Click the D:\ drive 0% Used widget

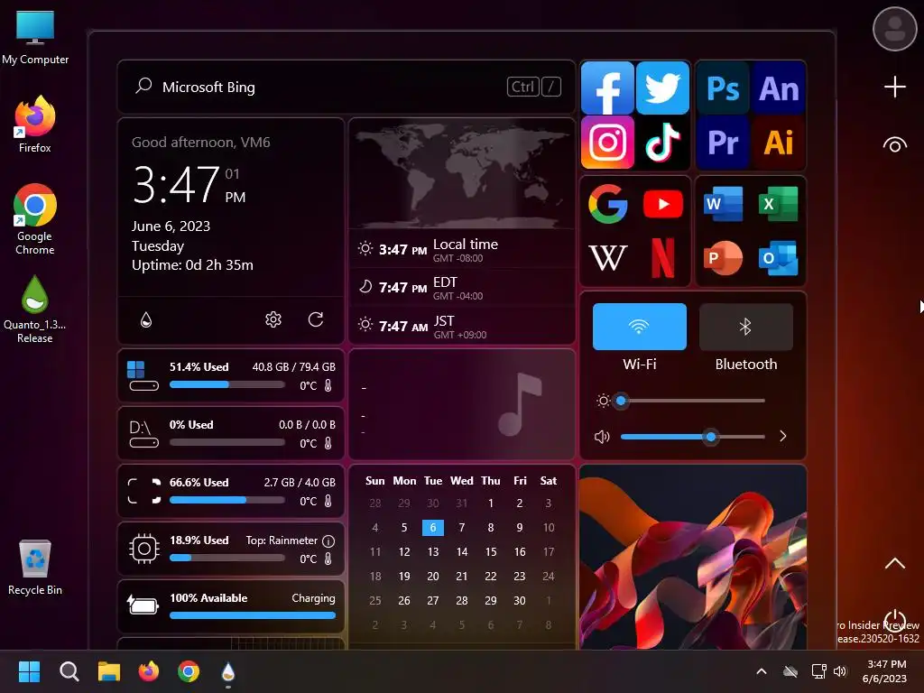(x=231, y=433)
